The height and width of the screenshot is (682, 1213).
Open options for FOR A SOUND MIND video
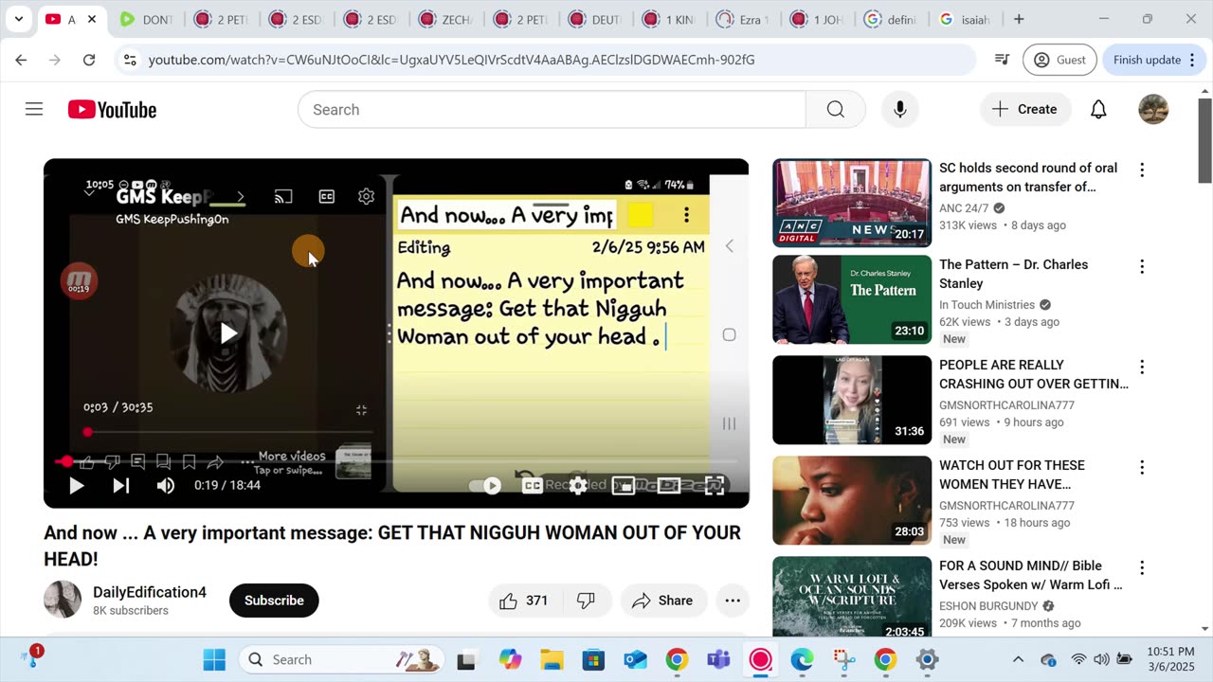click(x=1142, y=567)
